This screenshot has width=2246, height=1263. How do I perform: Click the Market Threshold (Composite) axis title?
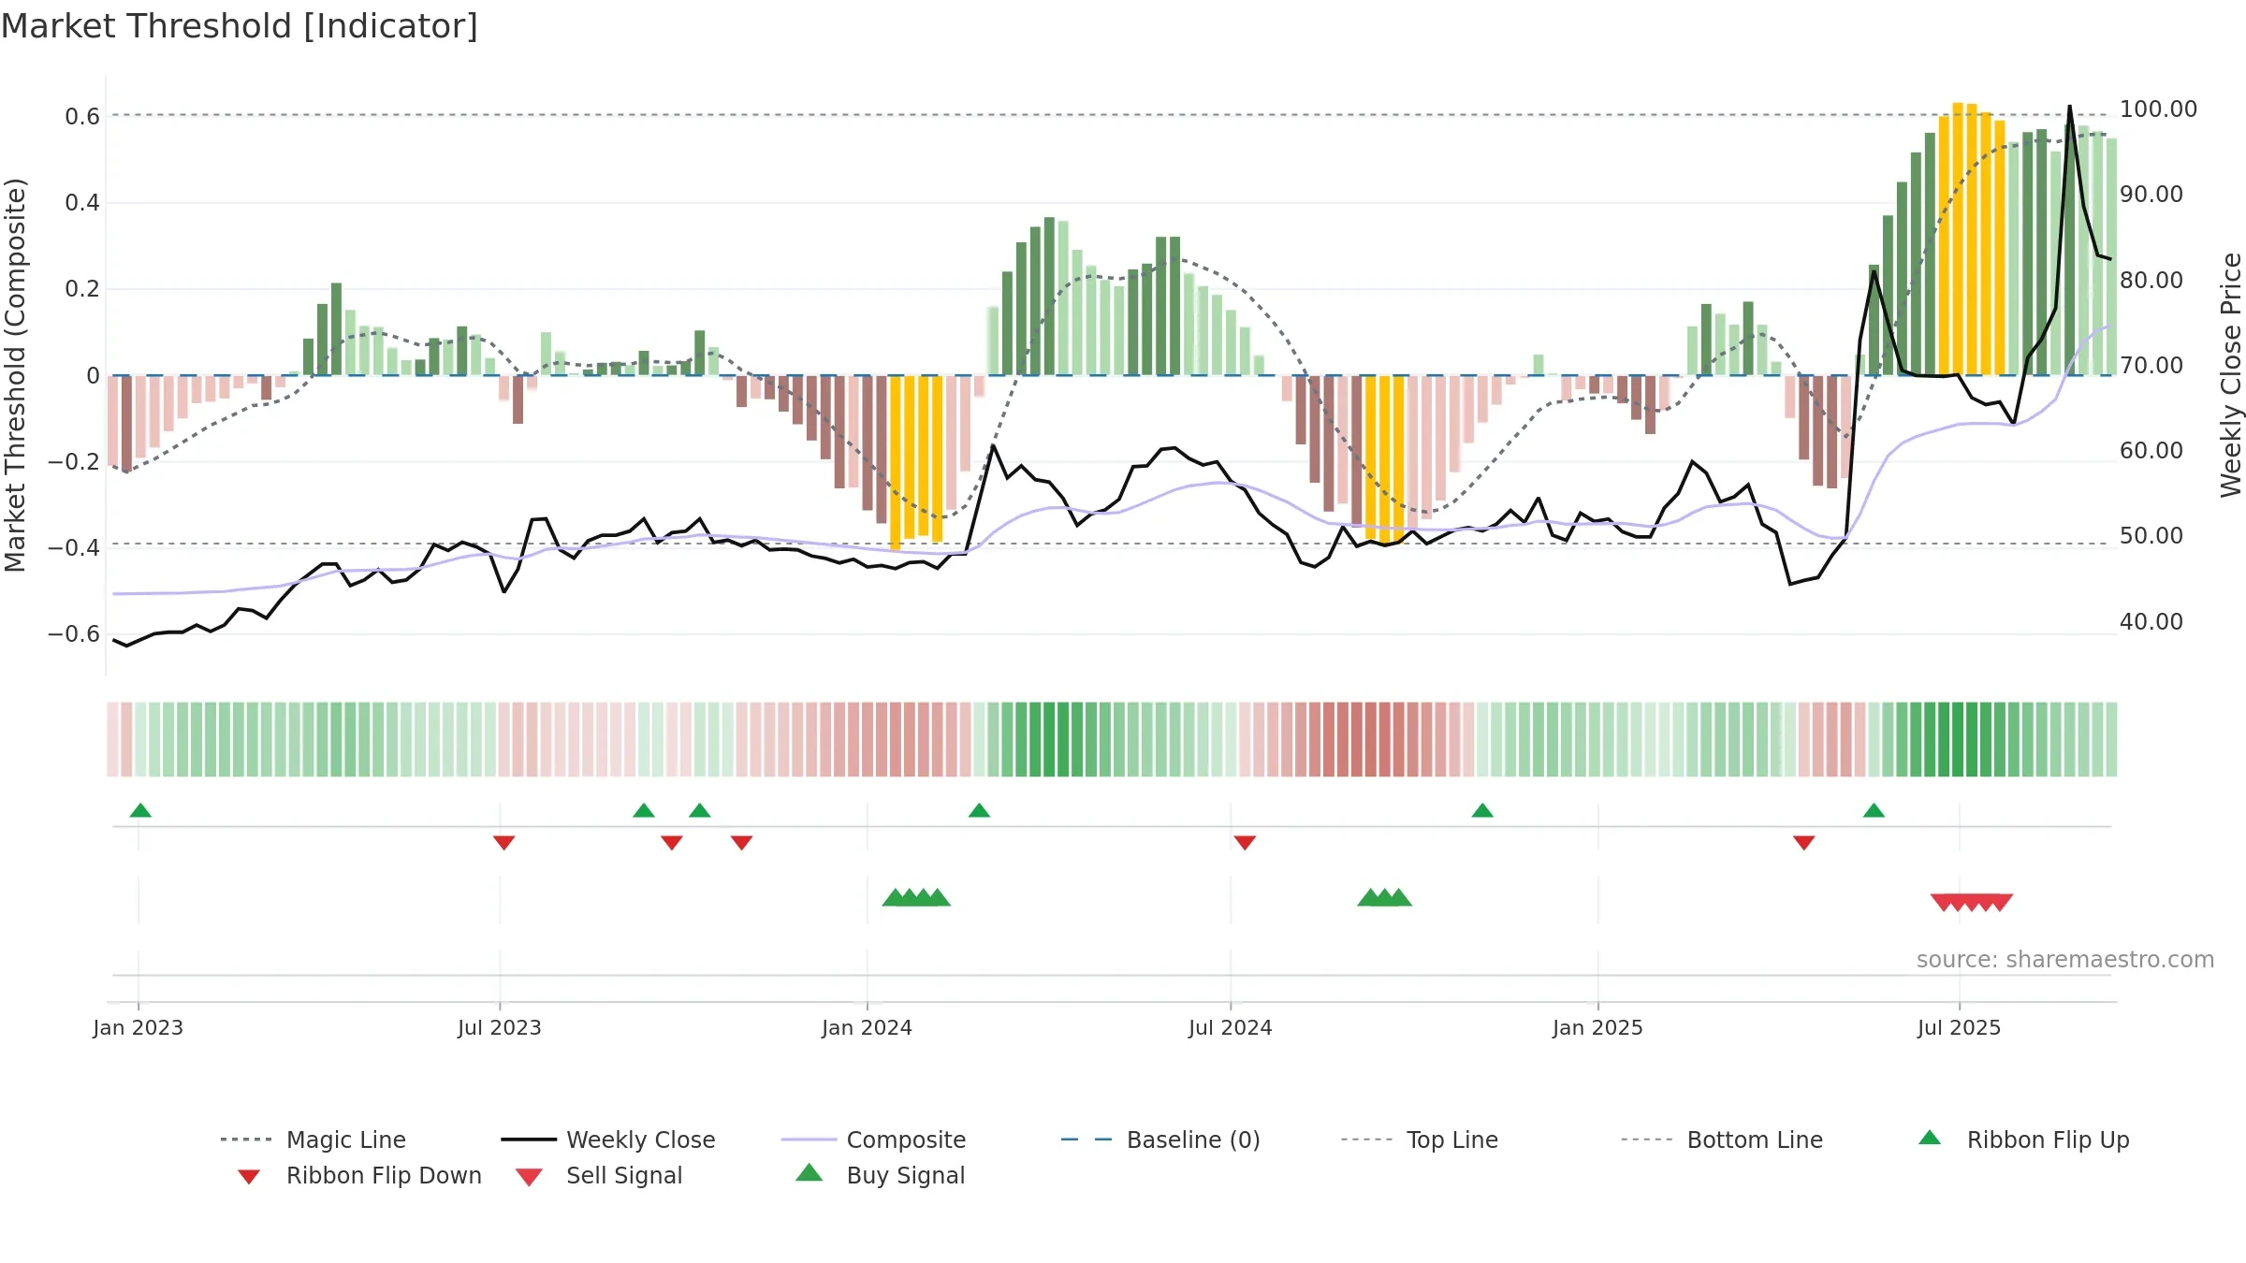15,374
